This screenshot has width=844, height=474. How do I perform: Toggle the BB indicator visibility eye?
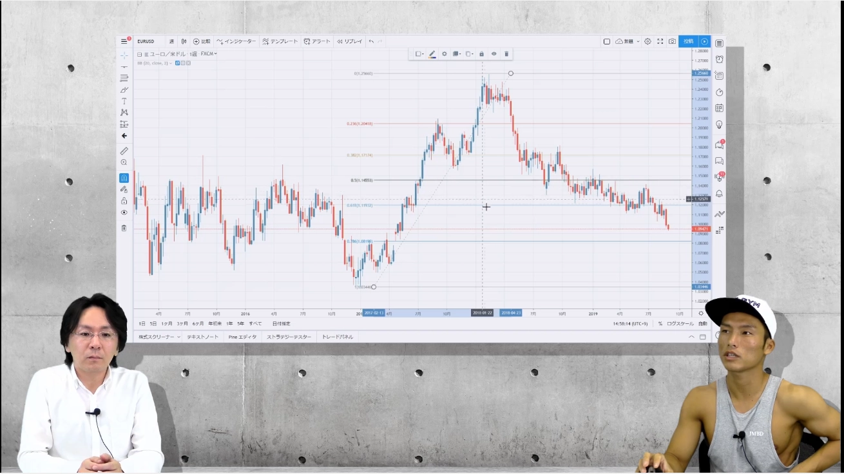click(x=177, y=63)
